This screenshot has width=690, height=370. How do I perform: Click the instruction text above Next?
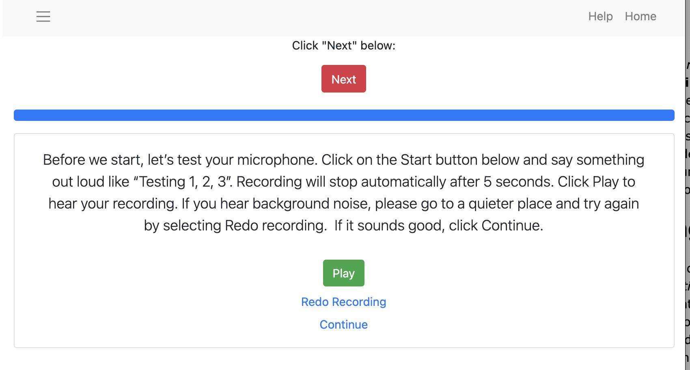343,45
